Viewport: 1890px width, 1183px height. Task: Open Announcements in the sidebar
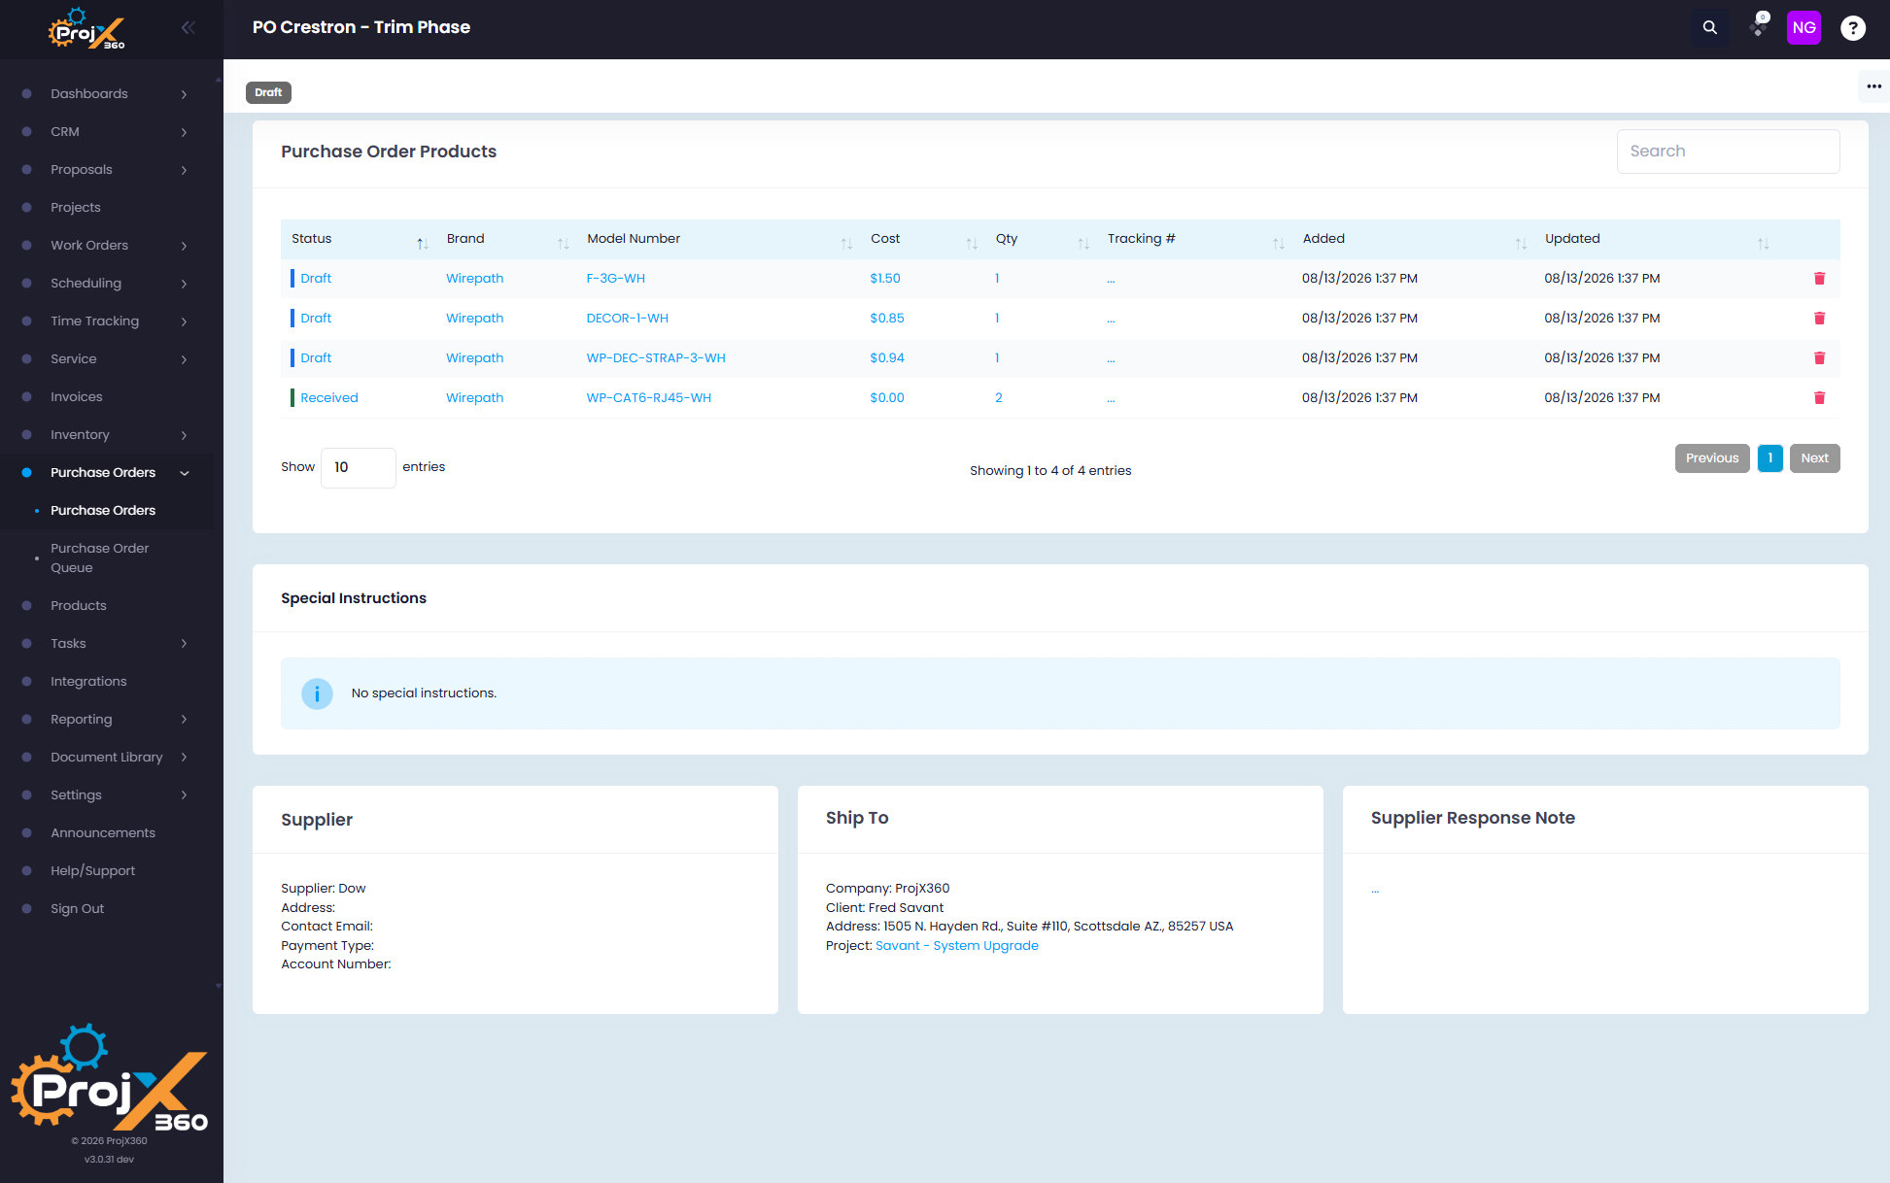point(103,833)
